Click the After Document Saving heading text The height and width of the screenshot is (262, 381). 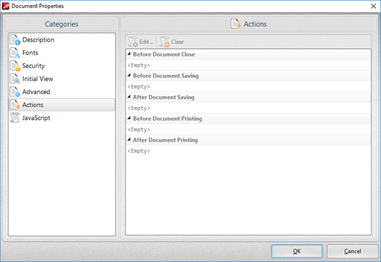[x=164, y=97]
